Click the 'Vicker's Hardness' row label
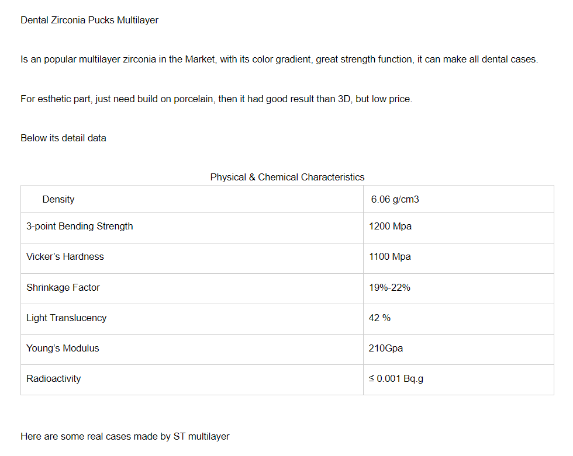573x456 pixels. [65, 256]
